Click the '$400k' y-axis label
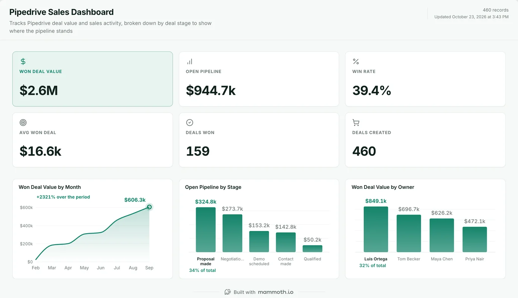The image size is (518, 298). click(26, 226)
